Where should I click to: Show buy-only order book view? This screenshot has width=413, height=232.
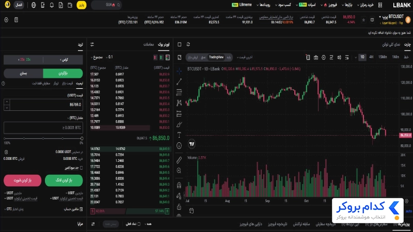pyautogui.click(x=162, y=57)
